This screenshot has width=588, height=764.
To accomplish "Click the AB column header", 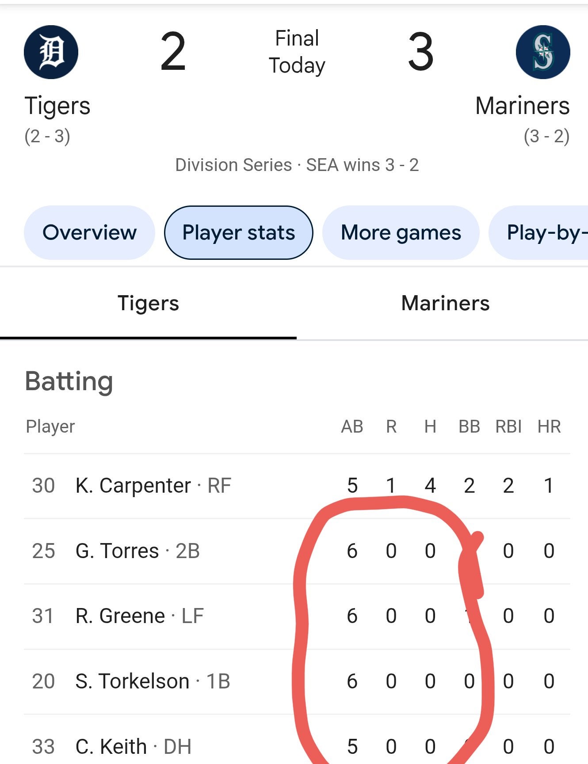I will 352,427.
